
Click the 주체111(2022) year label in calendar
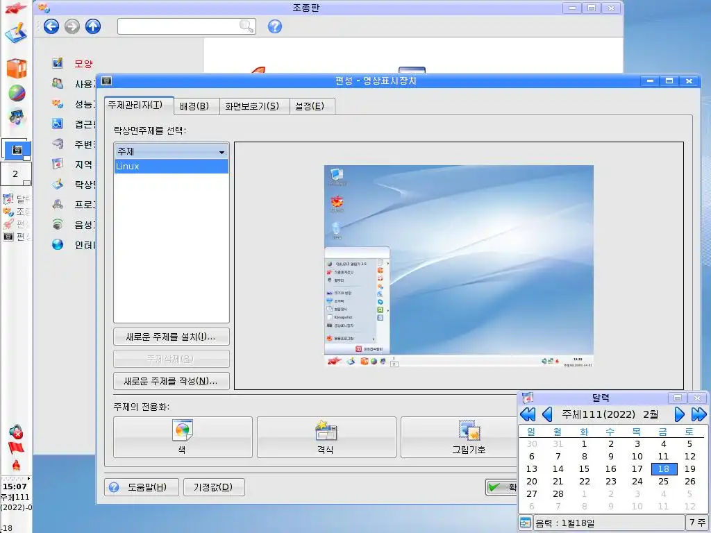tap(599, 414)
